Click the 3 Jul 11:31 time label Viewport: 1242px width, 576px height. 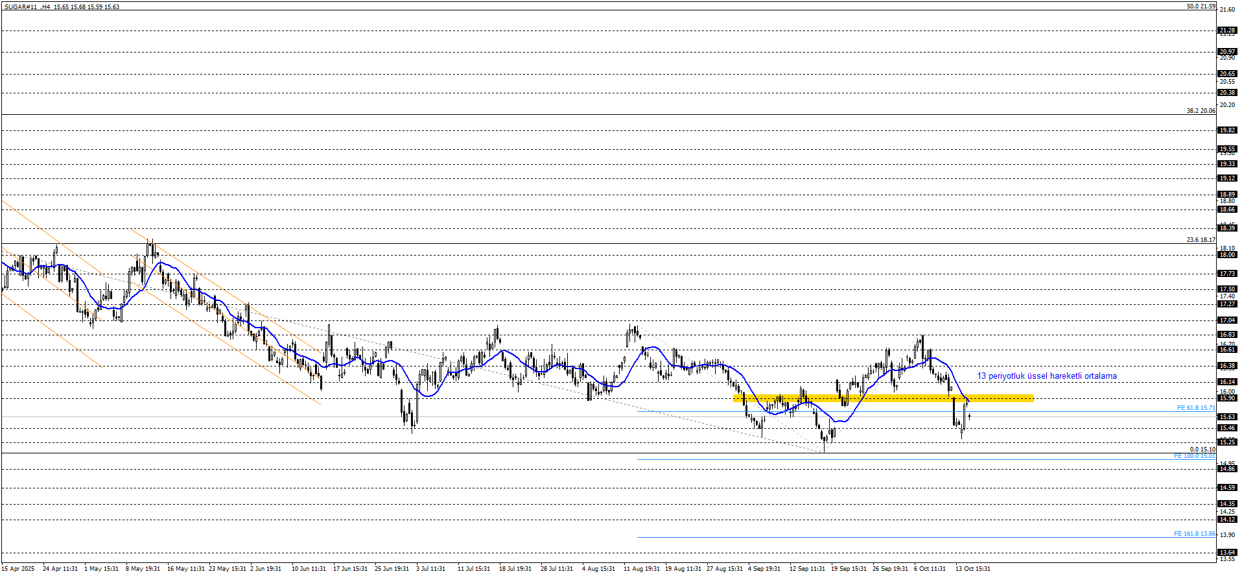tap(430, 569)
